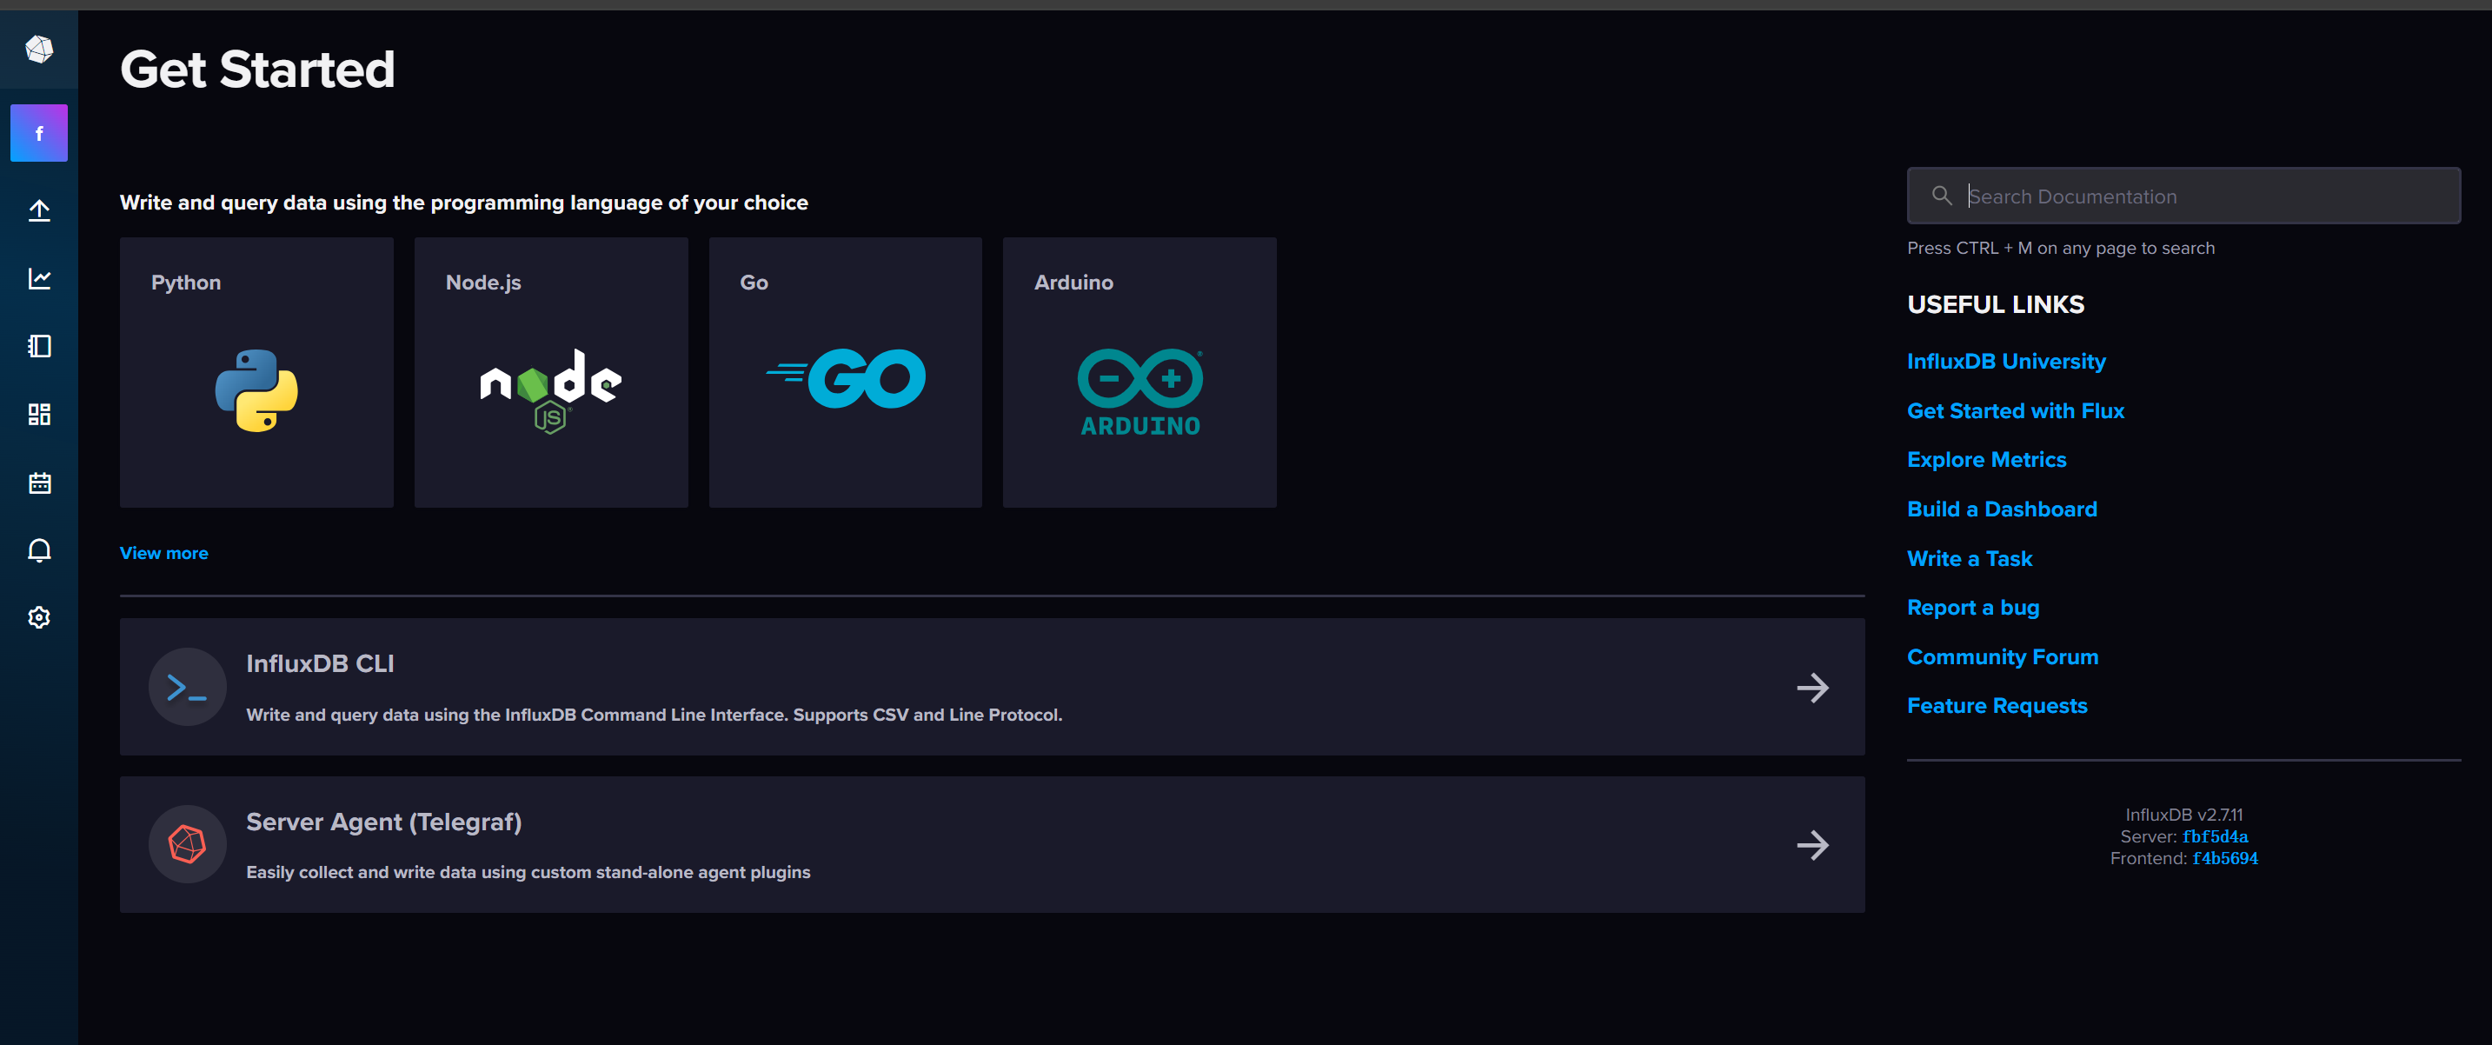Focus the Search Documentation field

2183,196
